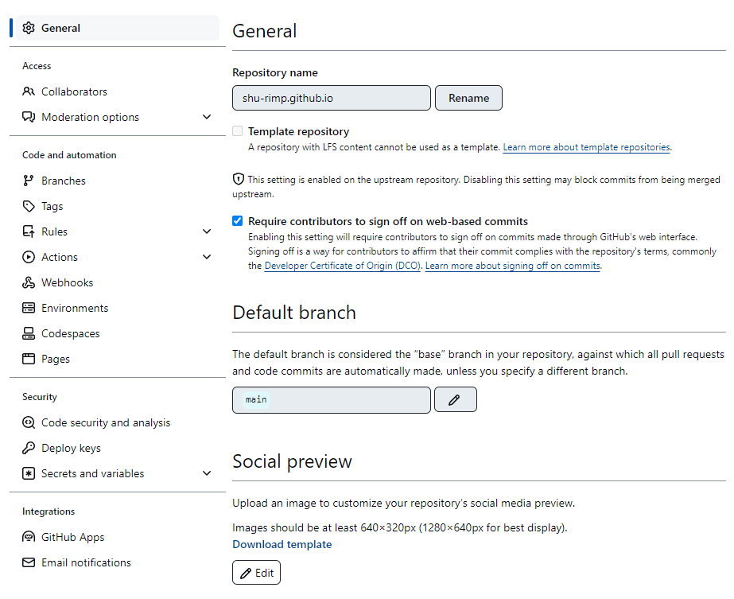Expand the Actions settings chevron
The height and width of the screenshot is (599, 734).
click(x=207, y=257)
